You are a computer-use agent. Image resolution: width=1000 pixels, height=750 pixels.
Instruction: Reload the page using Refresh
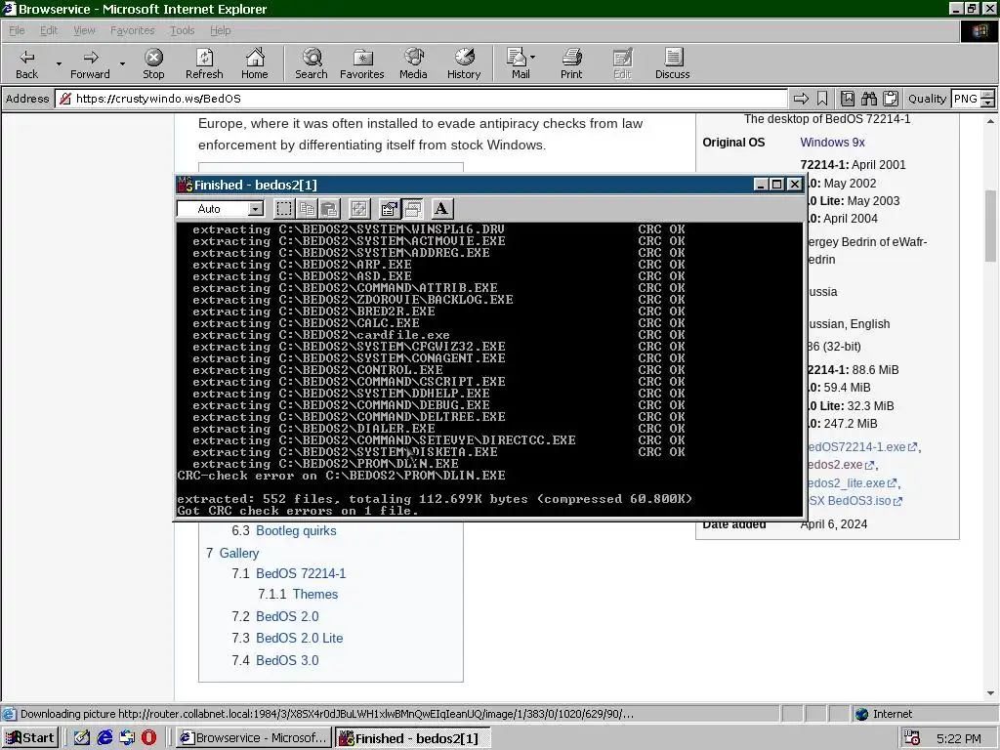point(204,63)
